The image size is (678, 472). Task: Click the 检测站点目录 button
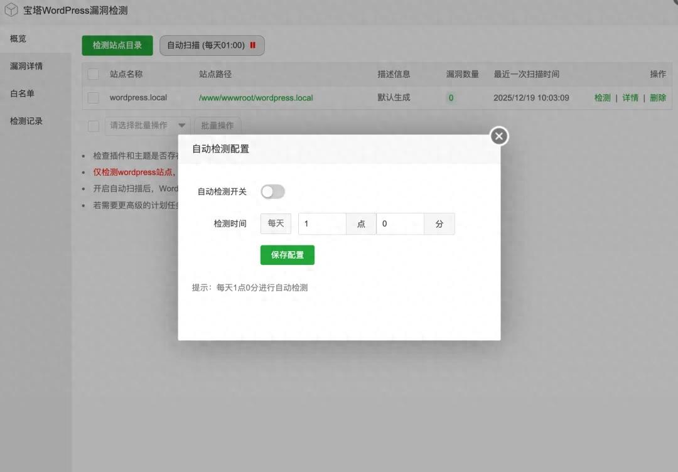117,45
